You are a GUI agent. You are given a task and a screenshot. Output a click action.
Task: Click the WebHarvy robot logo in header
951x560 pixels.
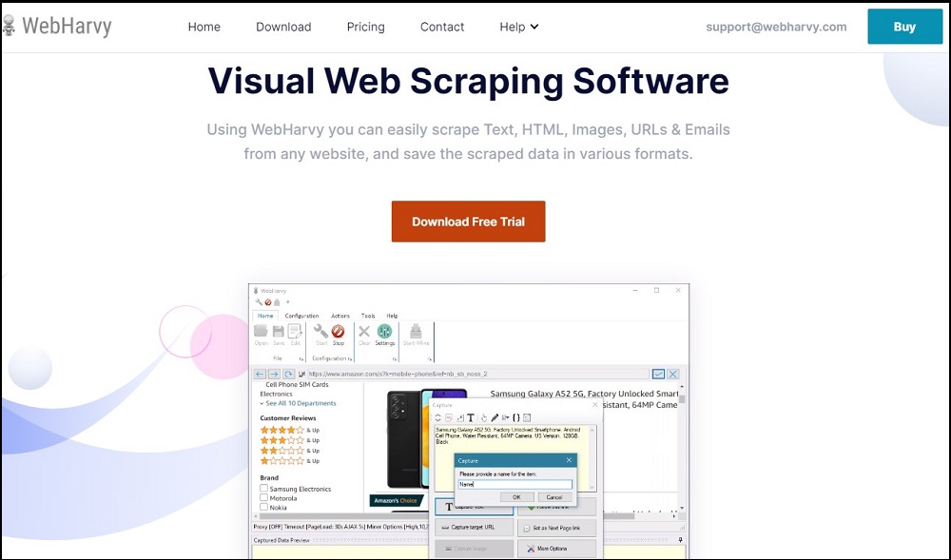pyautogui.click(x=9, y=26)
